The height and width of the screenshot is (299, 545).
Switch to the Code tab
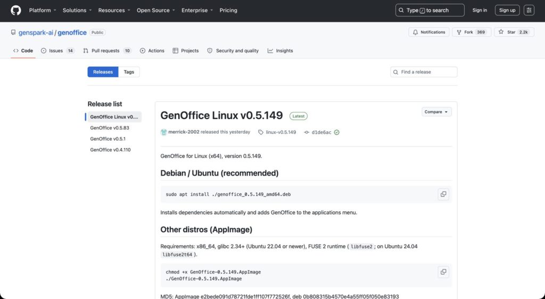[23, 51]
